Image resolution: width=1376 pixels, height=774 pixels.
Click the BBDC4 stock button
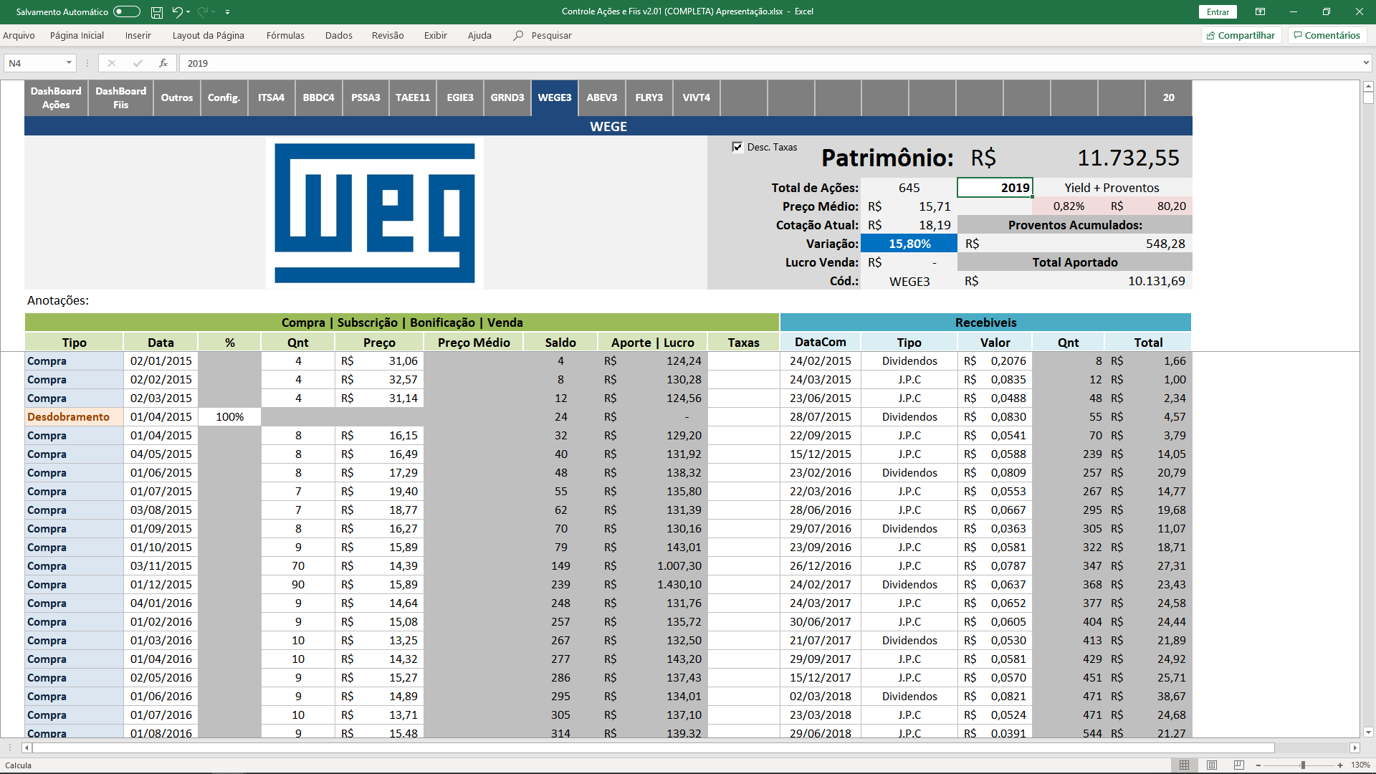318,97
